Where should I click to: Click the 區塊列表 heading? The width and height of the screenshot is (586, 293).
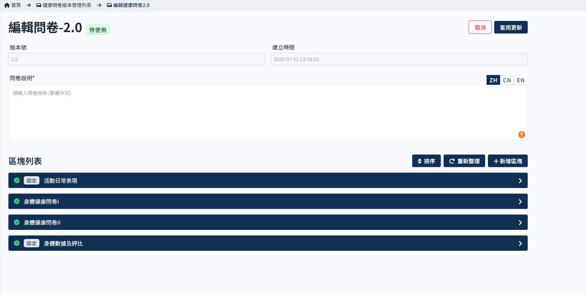pos(25,161)
